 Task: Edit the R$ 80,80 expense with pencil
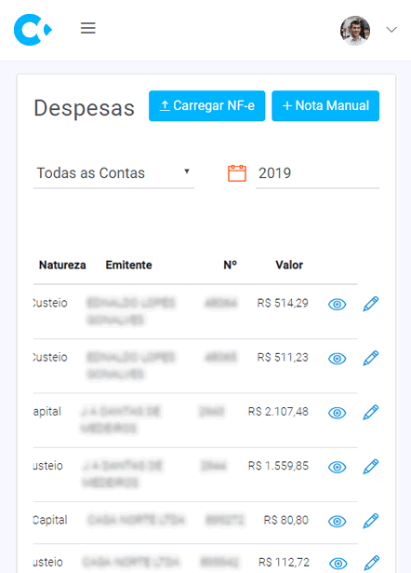[370, 521]
